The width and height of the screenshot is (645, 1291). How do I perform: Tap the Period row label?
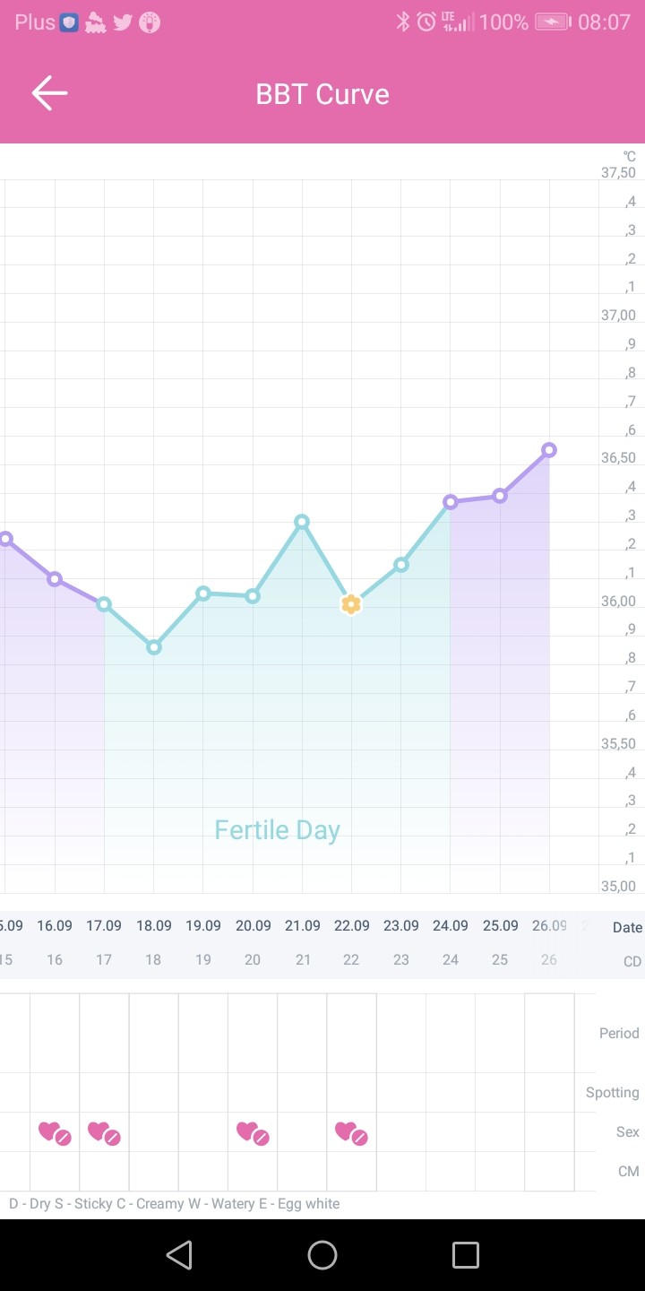tap(619, 1034)
